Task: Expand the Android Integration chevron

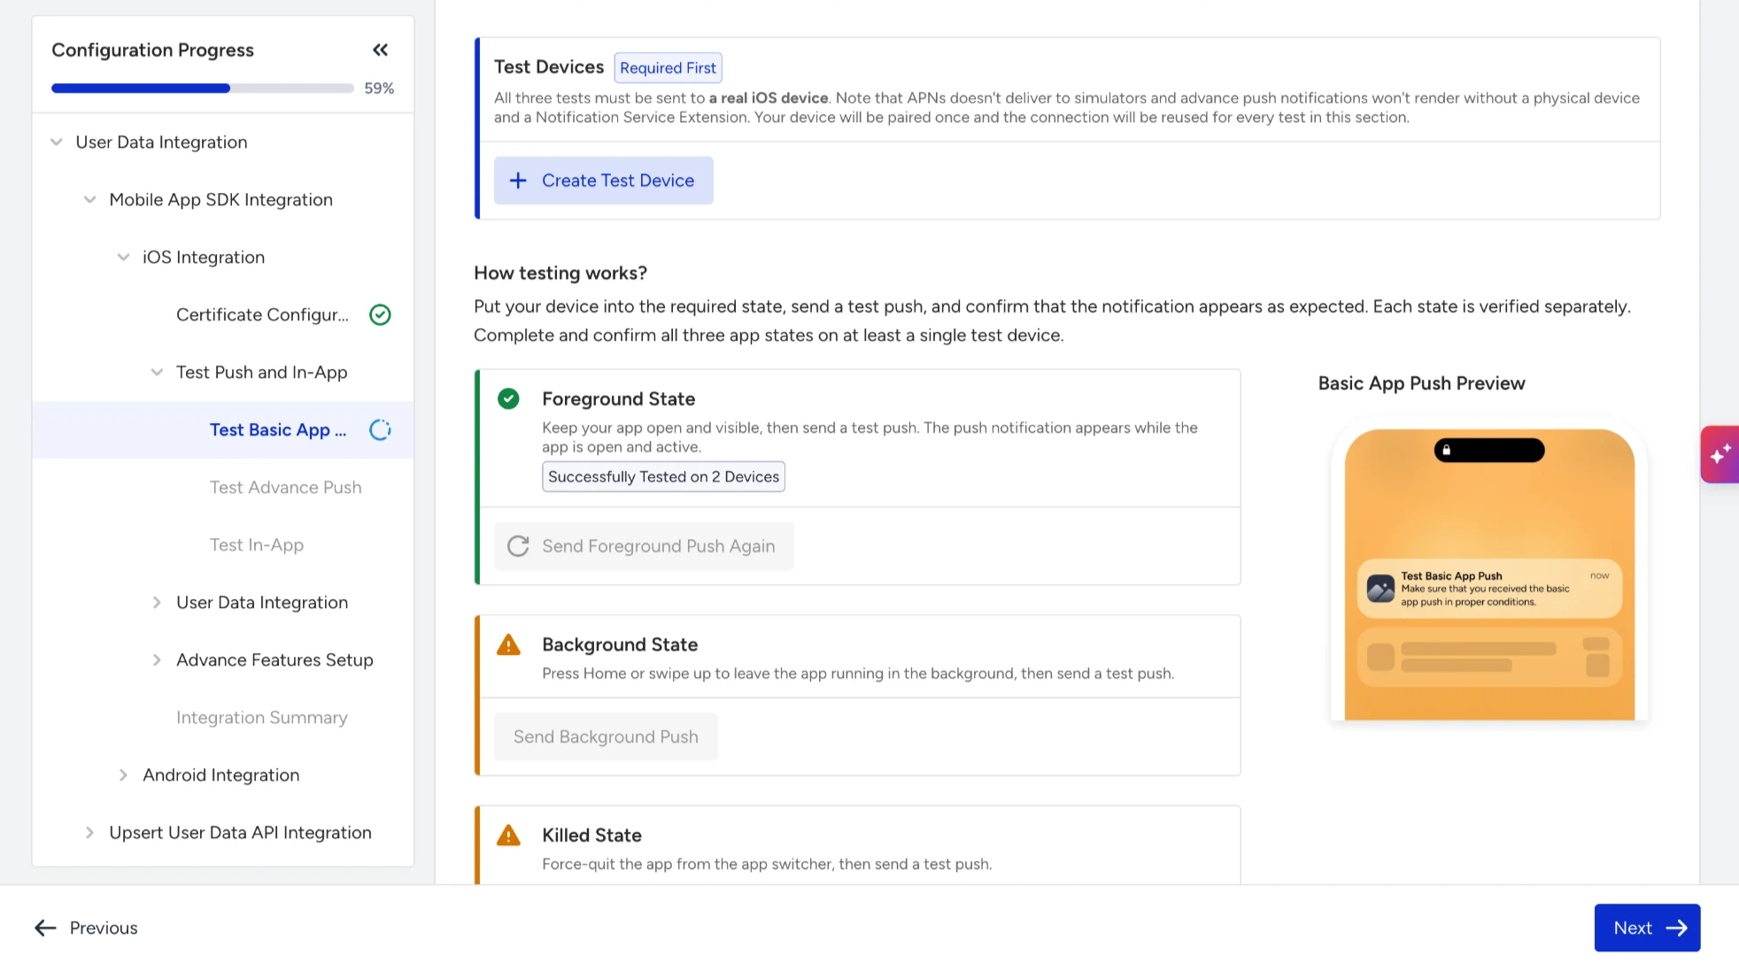Action: 124,775
